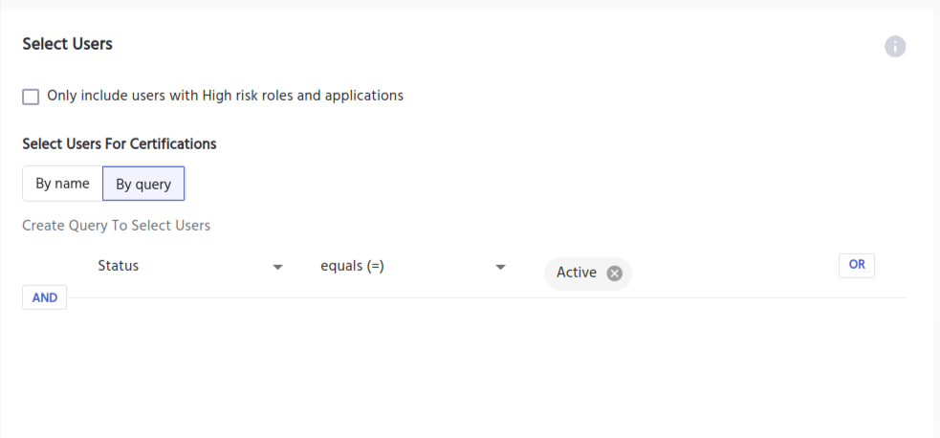Open the equals (=) operator dropdown
Screen dimensions: 940x438
click(406, 266)
